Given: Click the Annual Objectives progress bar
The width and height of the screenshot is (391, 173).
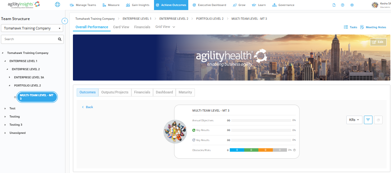Looking at the screenshot, I should pos(261,120).
